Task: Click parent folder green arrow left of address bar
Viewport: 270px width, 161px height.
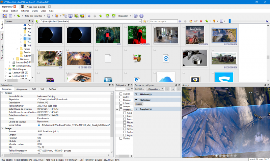Action: coord(37,21)
